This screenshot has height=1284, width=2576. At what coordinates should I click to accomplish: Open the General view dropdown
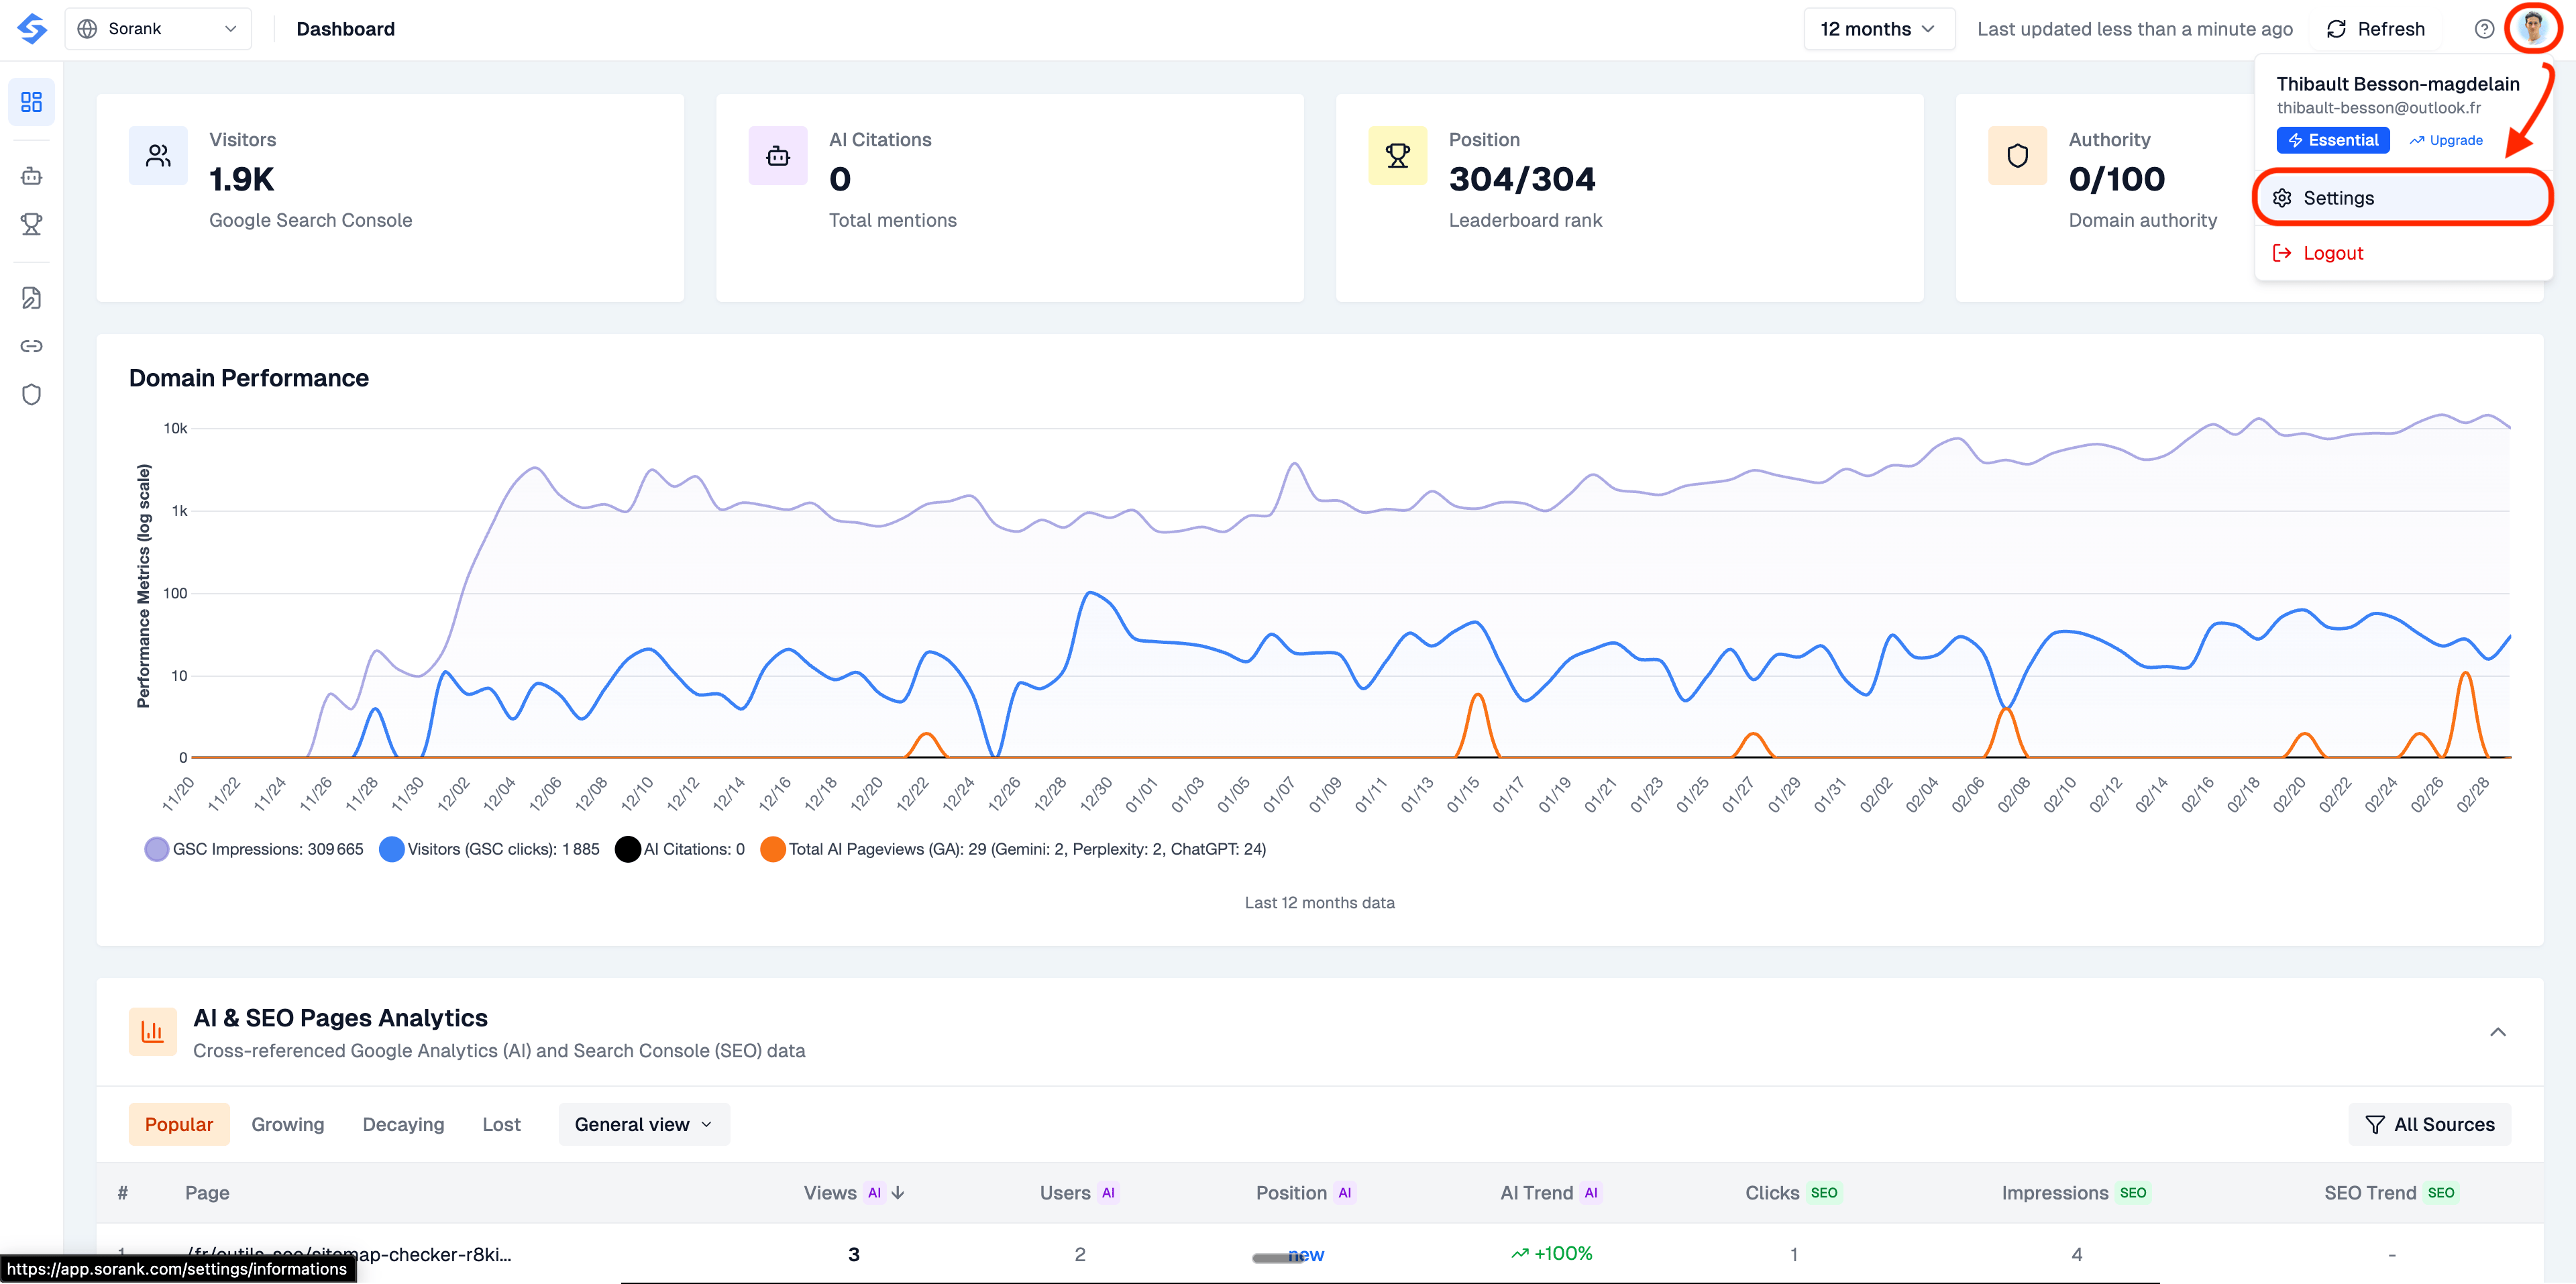[x=644, y=1125]
